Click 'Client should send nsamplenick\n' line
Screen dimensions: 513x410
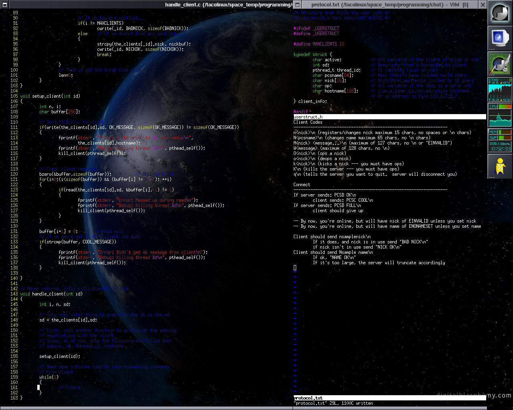pyautogui.click(x=332, y=237)
